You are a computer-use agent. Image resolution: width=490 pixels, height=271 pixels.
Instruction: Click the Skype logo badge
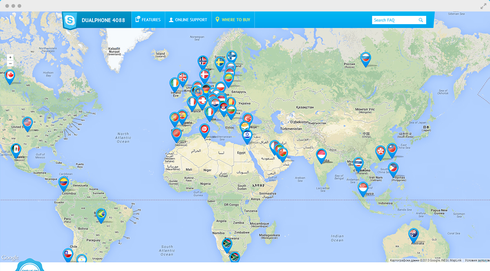coord(70,20)
